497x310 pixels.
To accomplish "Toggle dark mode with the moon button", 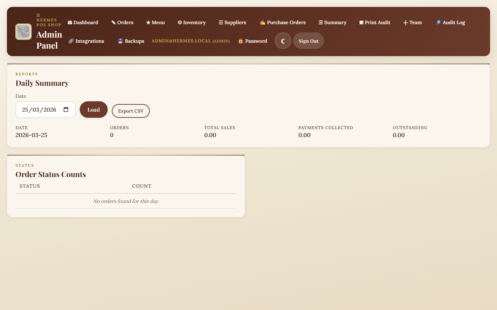I will [283, 41].
